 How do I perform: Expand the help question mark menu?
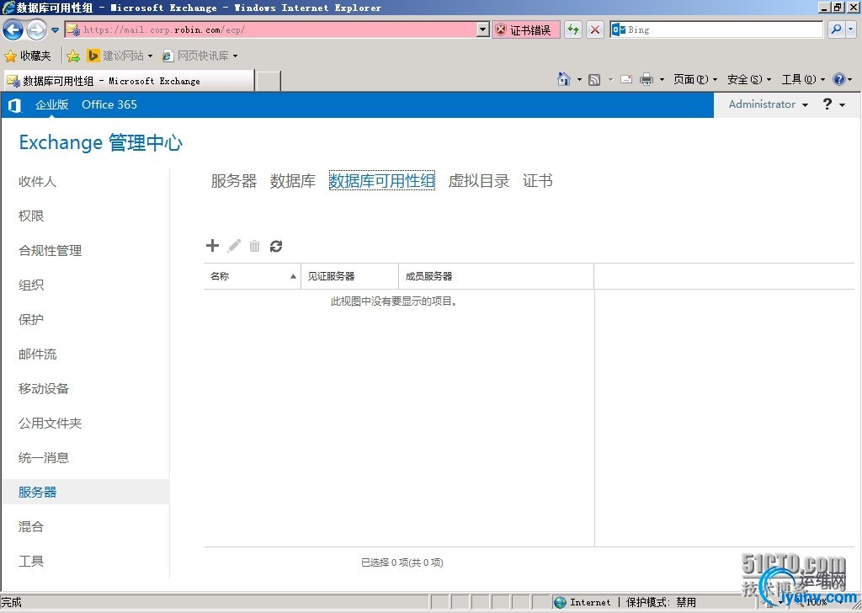coord(833,104)
